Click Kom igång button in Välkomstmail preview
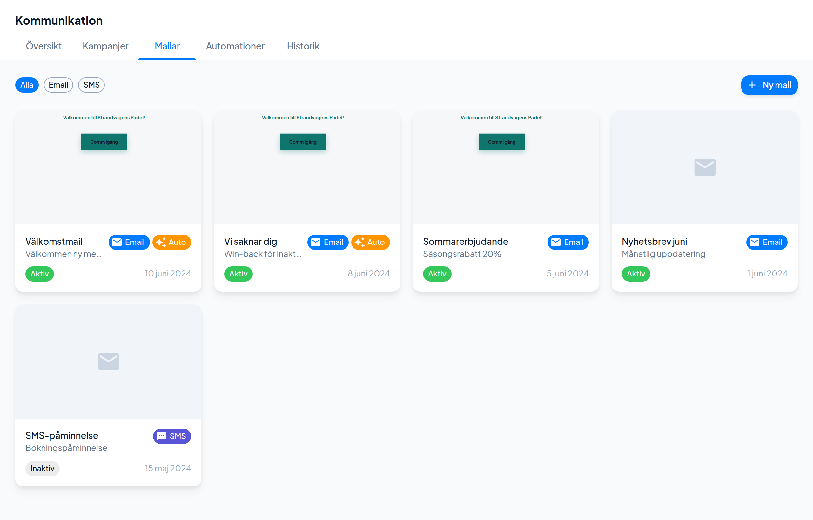The width and height of the screenshot is (813, 520). pyautogui.click(x=104, y=142)
